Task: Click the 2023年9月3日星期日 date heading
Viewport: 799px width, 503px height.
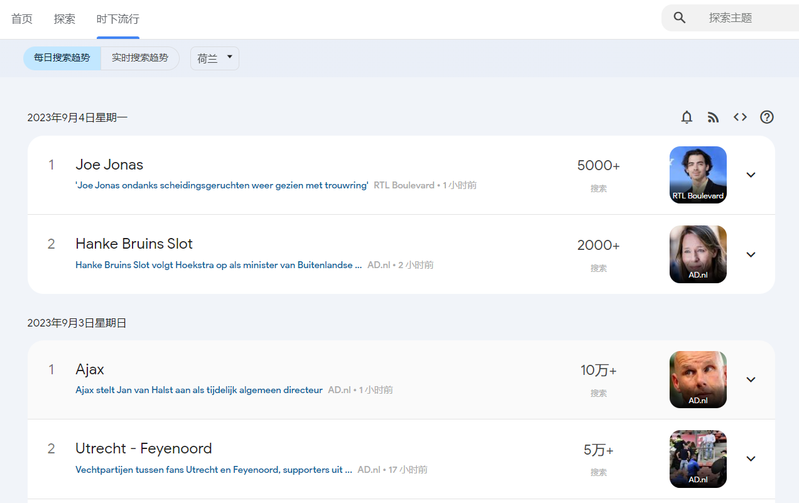Action: coord(77,323)
